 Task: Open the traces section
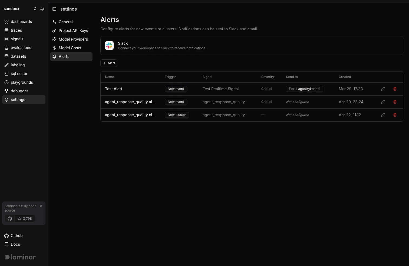click(16, 30)
